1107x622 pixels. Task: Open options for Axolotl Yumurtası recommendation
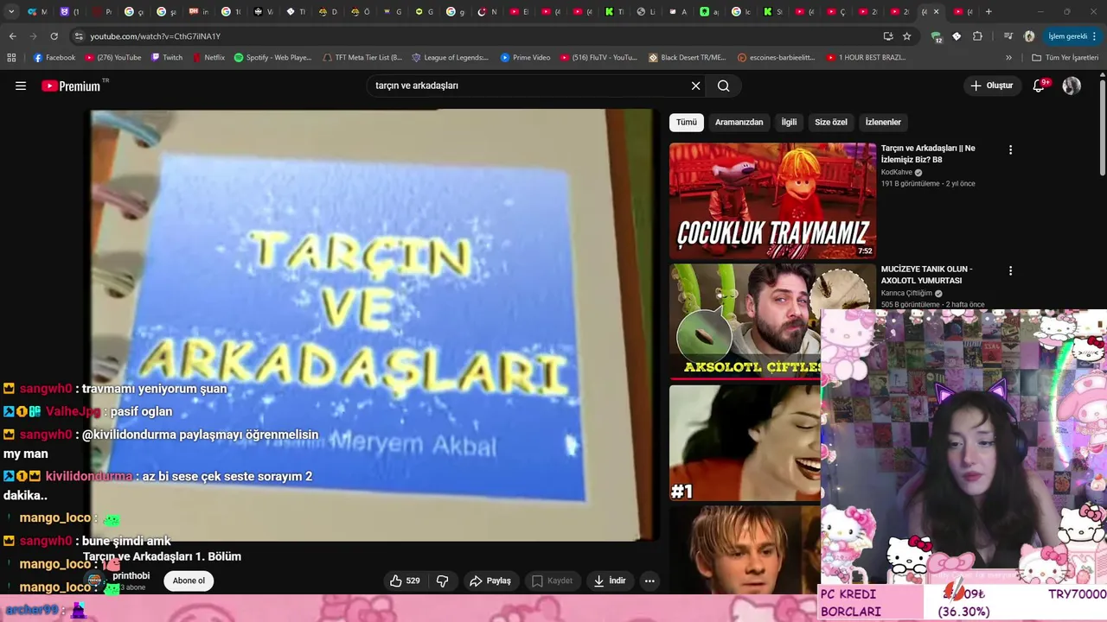pos(1010,270)
